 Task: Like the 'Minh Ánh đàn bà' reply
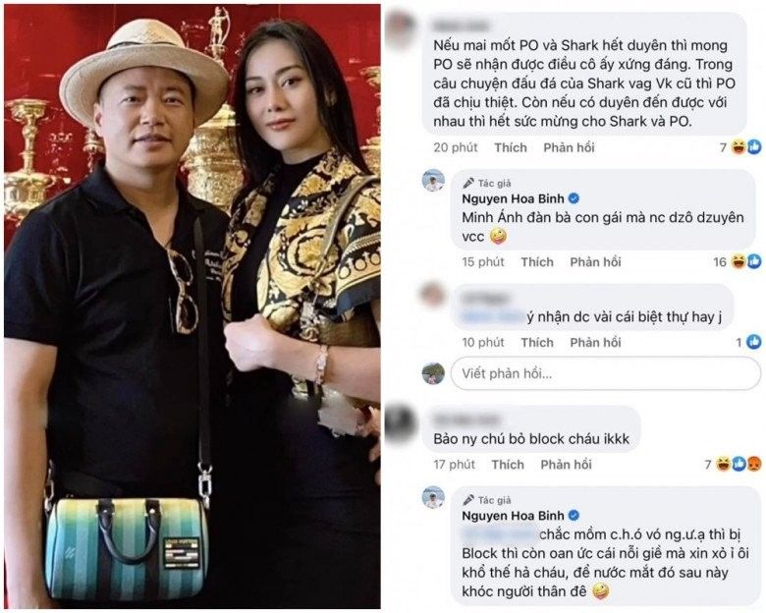tap(537, 262)
